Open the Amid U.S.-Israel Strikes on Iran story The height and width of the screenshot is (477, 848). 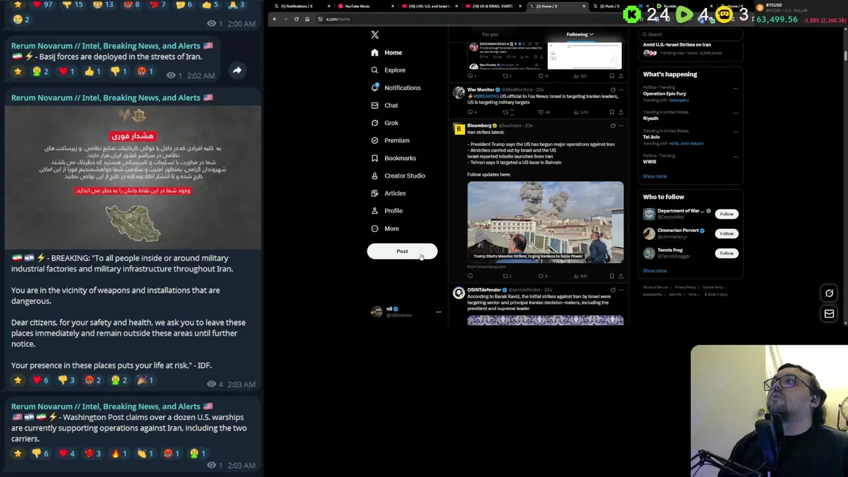pyautogui.click(x=676, y=45)
